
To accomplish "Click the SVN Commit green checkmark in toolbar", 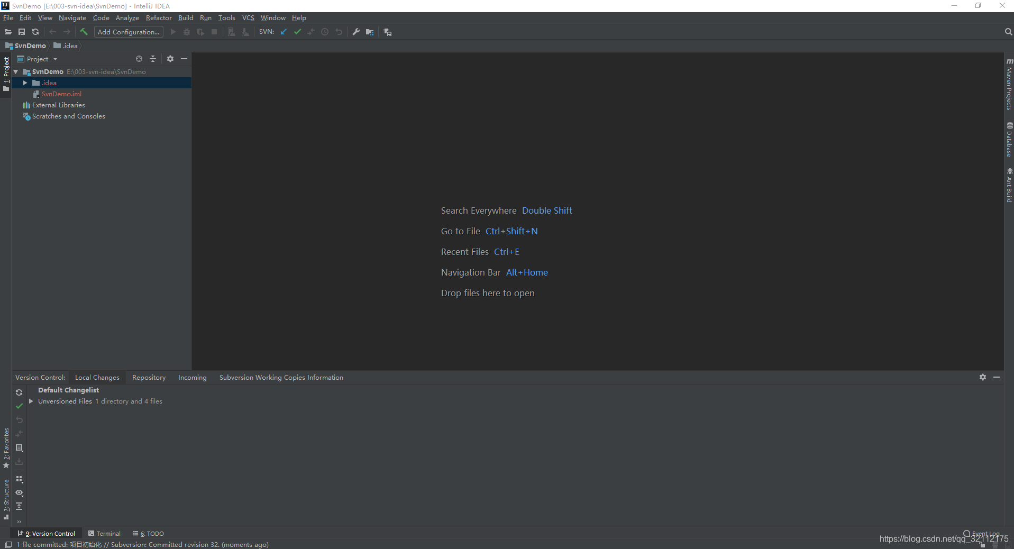I will tap(297, 32).
